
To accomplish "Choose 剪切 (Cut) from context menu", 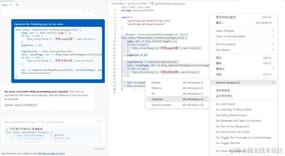I will [243, 58].
